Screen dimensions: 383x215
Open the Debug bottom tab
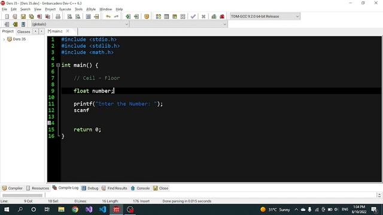click(x=90, y=188)
